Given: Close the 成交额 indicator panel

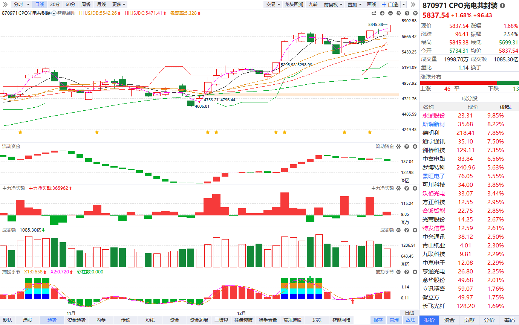Looking at the screenshot, I should (414, 230).
